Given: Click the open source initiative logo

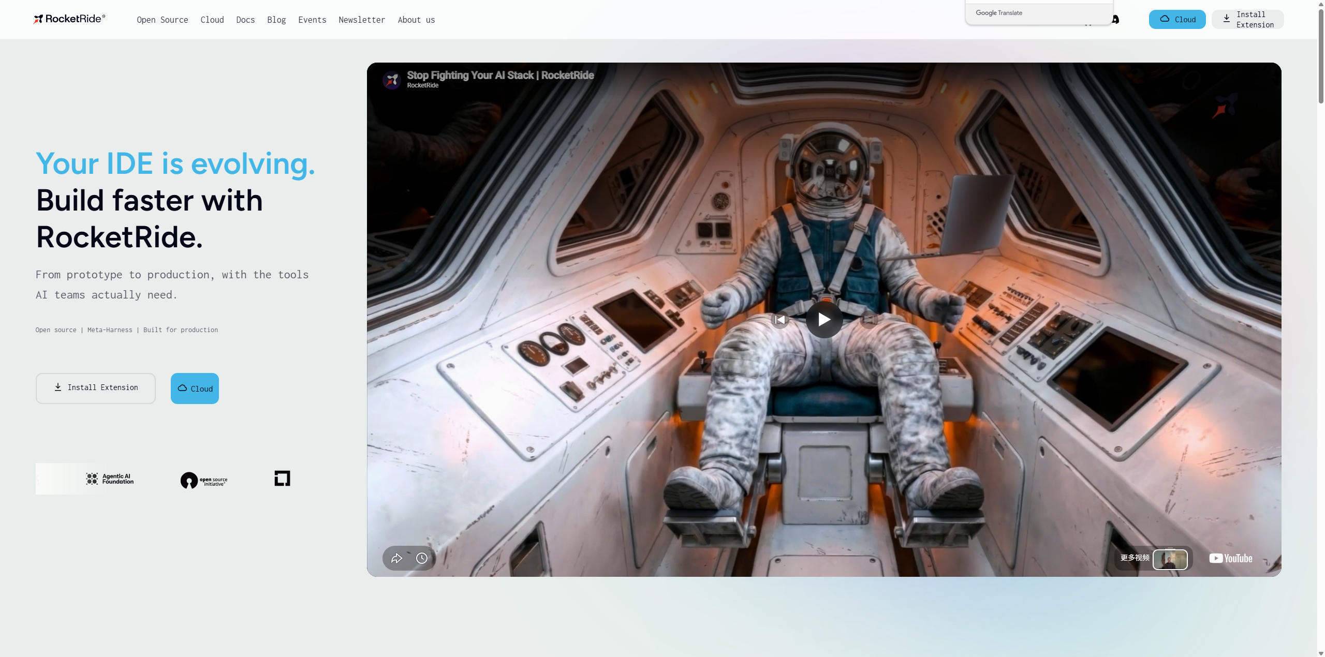Looking at the screenshot, I should click(204, 481).
